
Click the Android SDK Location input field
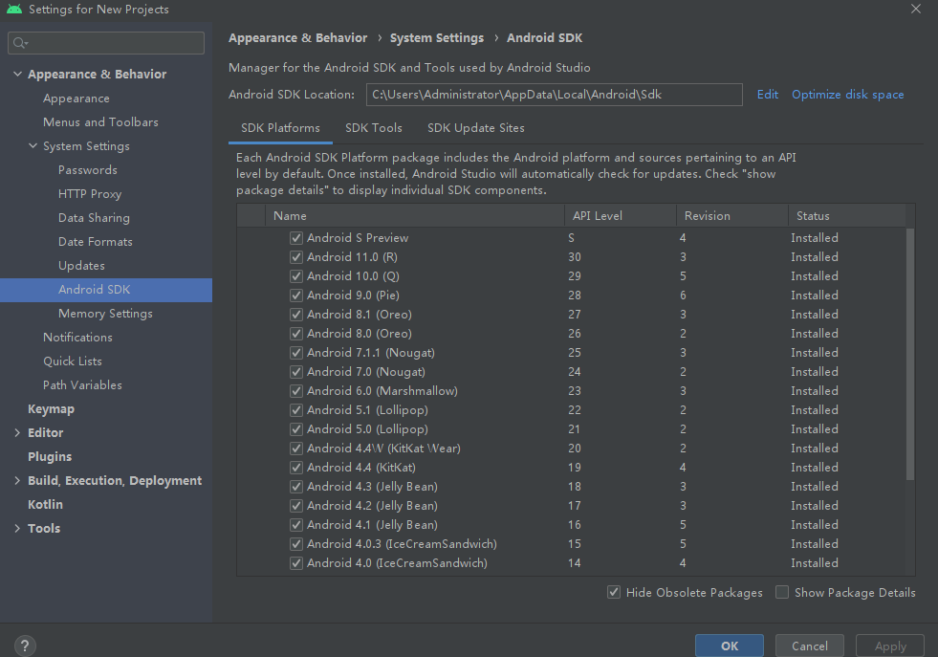(555, 94)
